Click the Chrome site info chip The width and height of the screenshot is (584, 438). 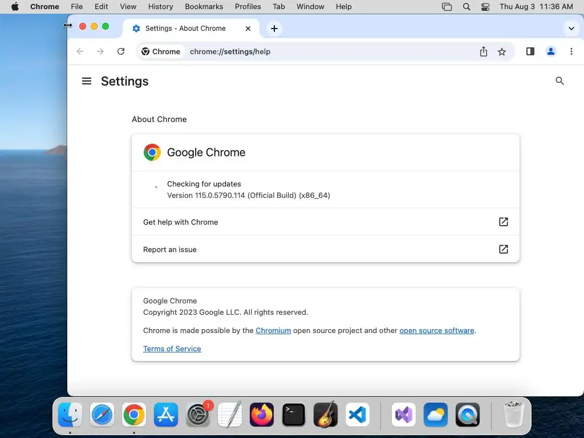(160, 51)
